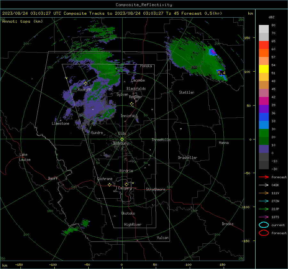Click the ThreeHills town label
Image resolution: width=288 pixels, height=269 pixels.
click(161, 140)
